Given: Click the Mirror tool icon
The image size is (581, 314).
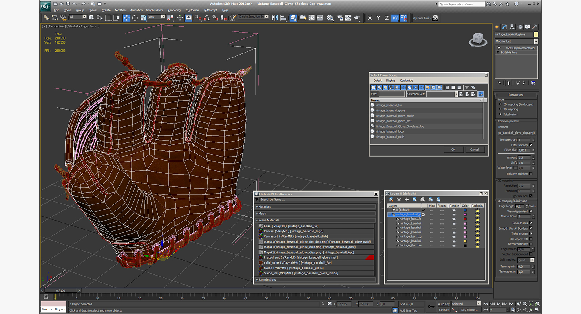Looking at the screenshot, I should tap(274, 18).
